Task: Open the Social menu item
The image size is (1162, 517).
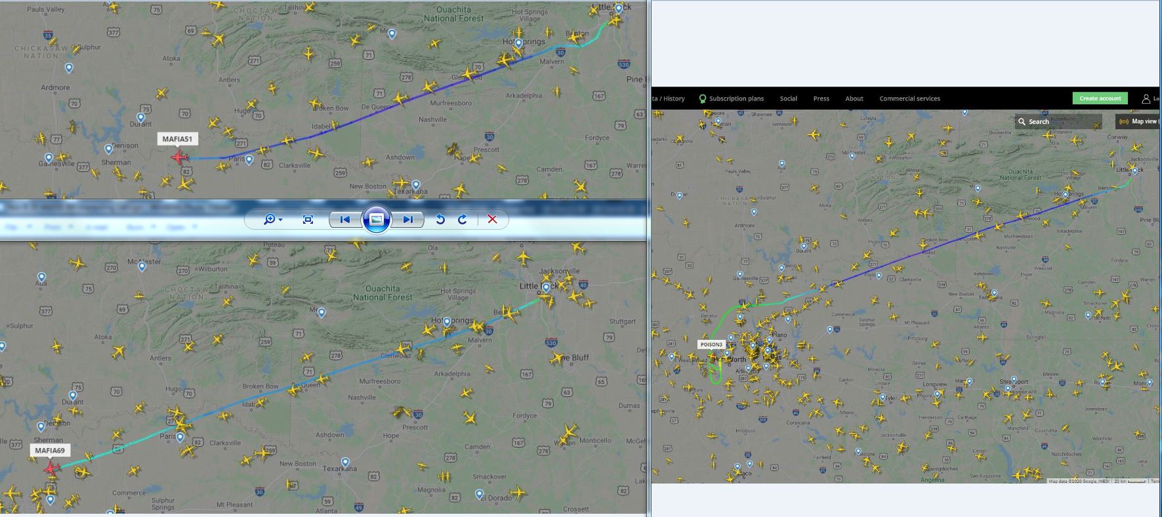Action: pyautogui.click(x=788, y=98)
